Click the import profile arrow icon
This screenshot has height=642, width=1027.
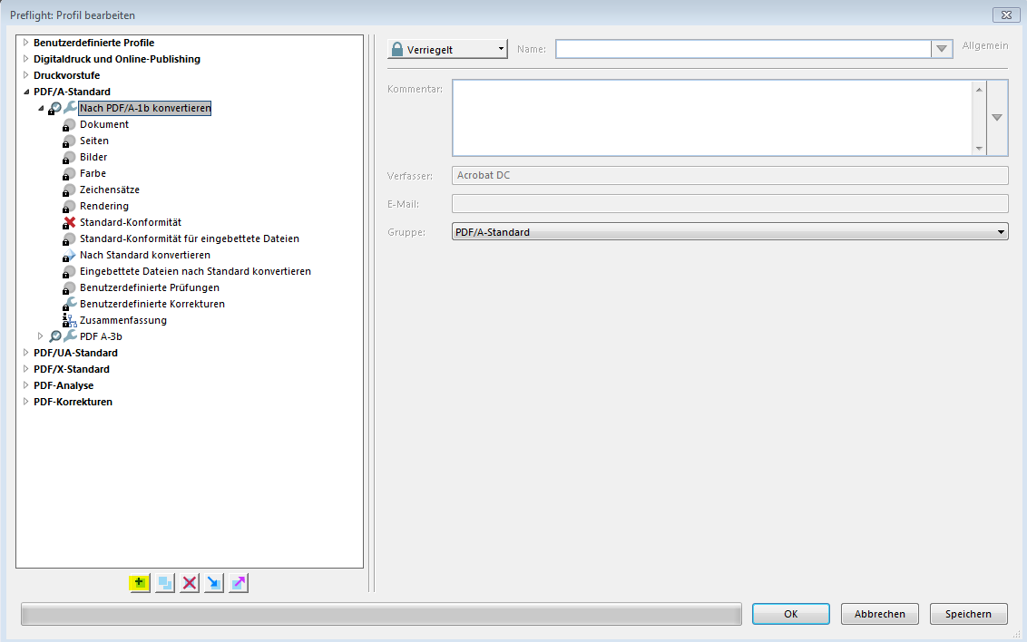(214, 582)
